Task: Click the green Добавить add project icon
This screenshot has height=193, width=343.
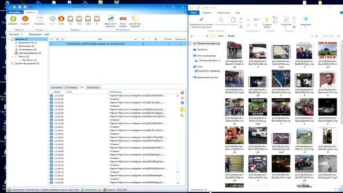Action: [13, 19]
